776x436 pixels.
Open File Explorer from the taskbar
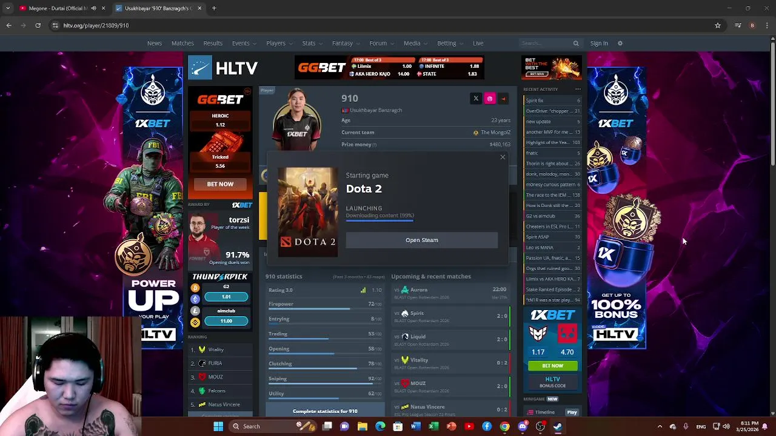(x=362, y=426)
